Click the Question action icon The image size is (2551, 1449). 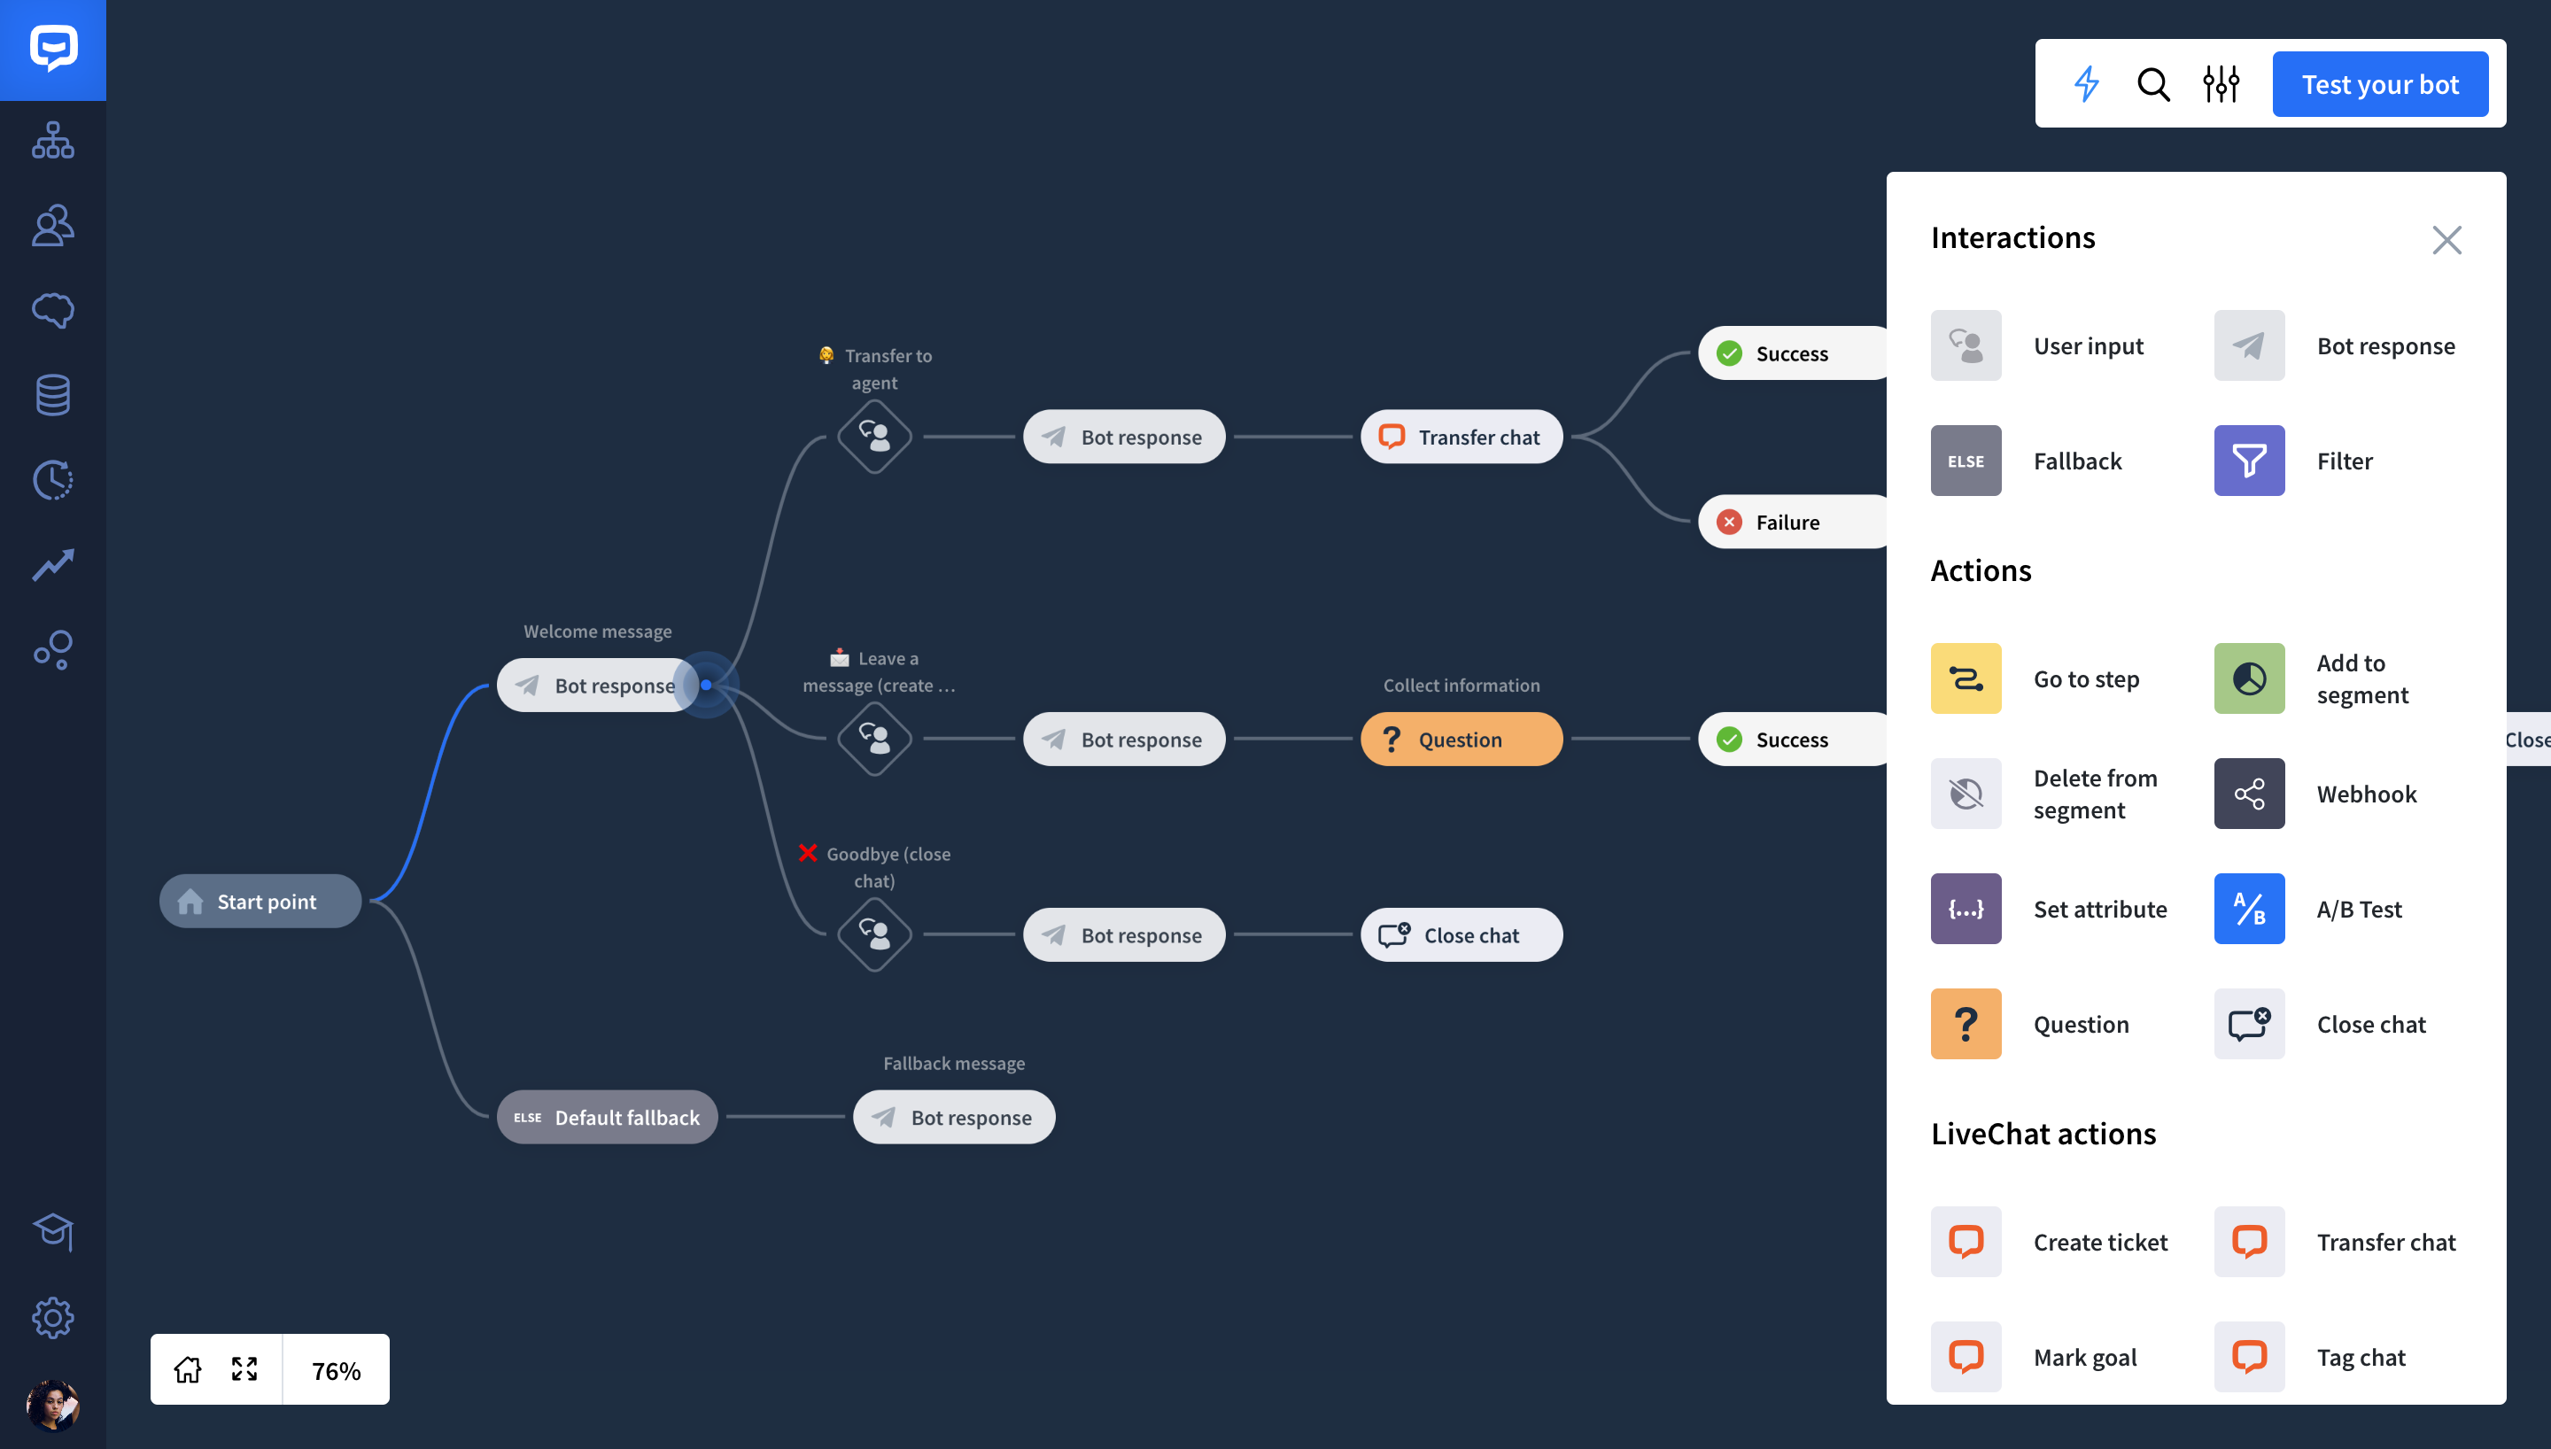tap(1966, 1023)
